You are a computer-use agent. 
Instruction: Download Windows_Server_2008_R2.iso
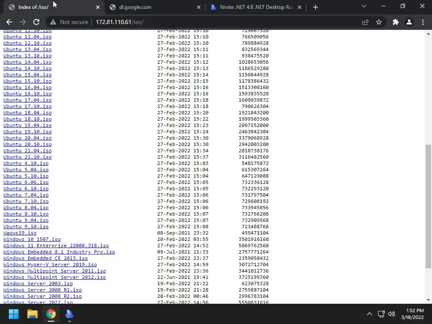[x=43, y=297]
